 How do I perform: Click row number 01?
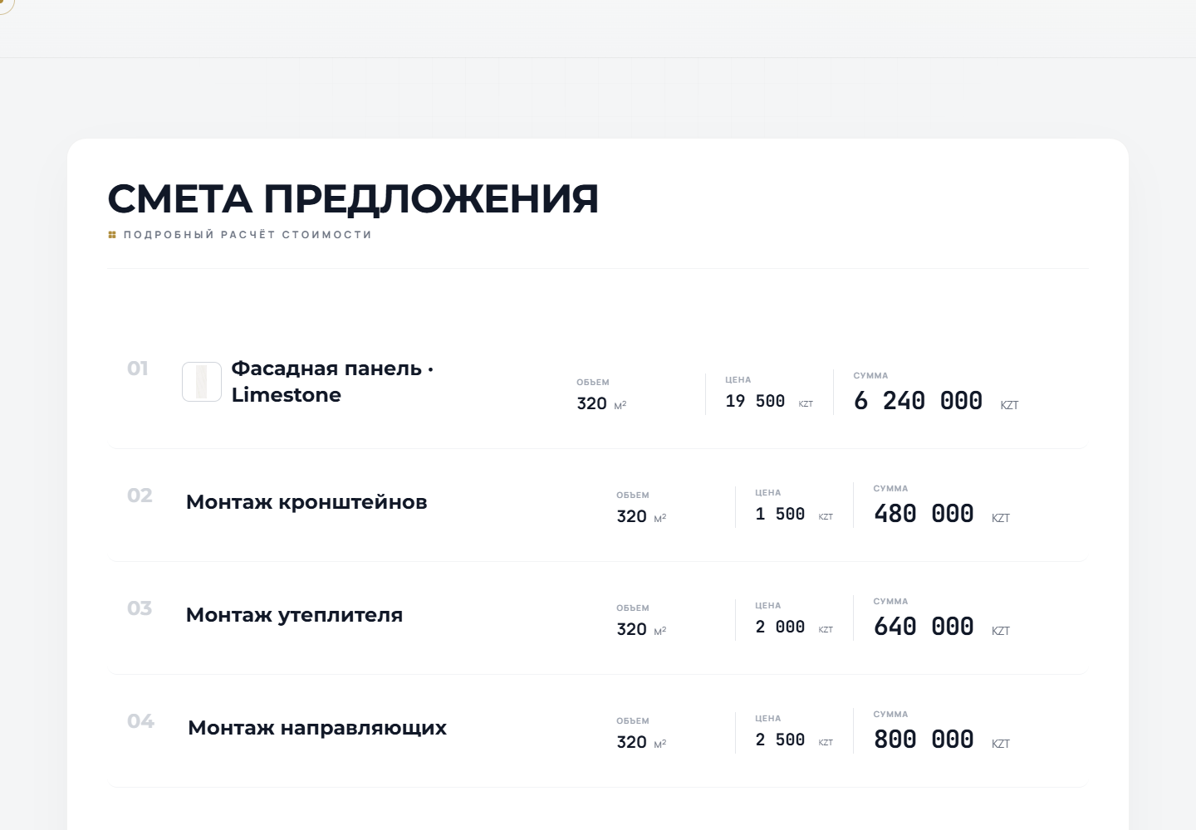pyautogui.click(x=138, y=369)
